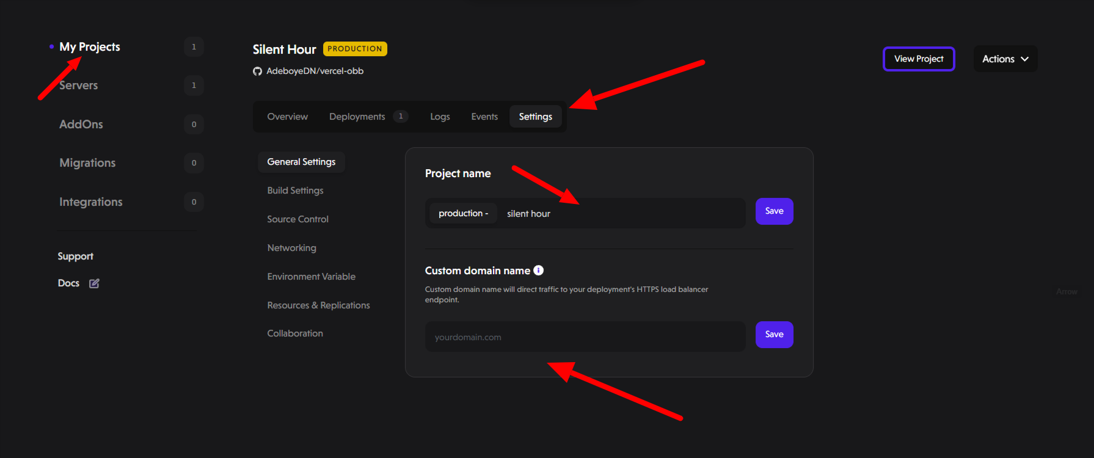Open the Docs link

[68, 283]
